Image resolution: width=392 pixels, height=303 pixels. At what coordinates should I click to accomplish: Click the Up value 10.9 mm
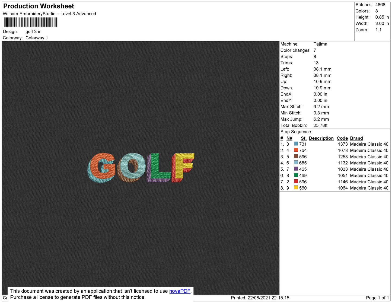(x=323, y=81)
